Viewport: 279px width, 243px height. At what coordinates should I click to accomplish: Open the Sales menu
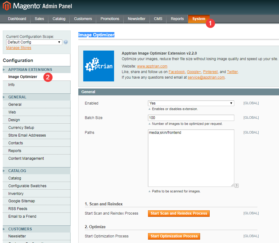pos(39,19)
